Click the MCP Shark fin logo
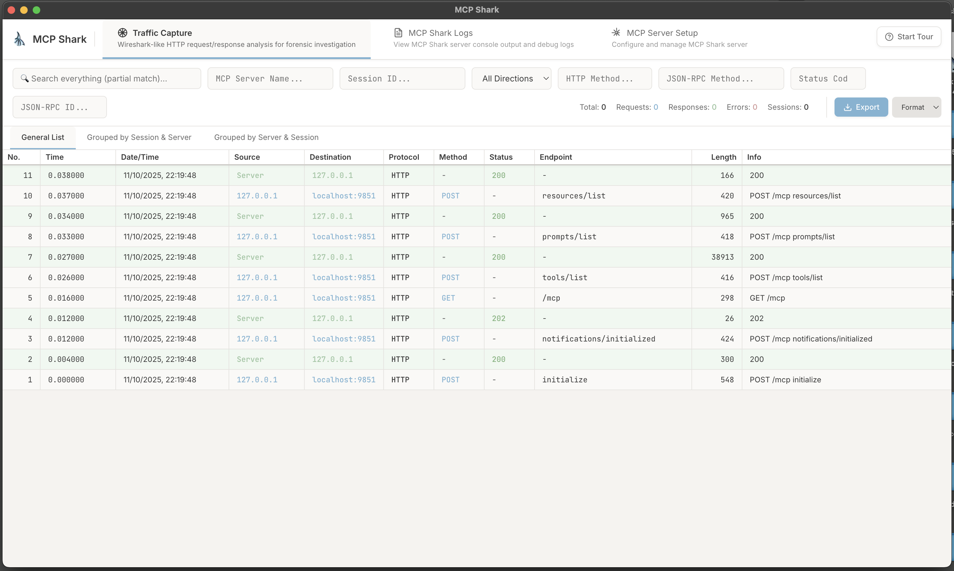Image resolution: width=954 pixels, height=571 pixels. (19, 38)
